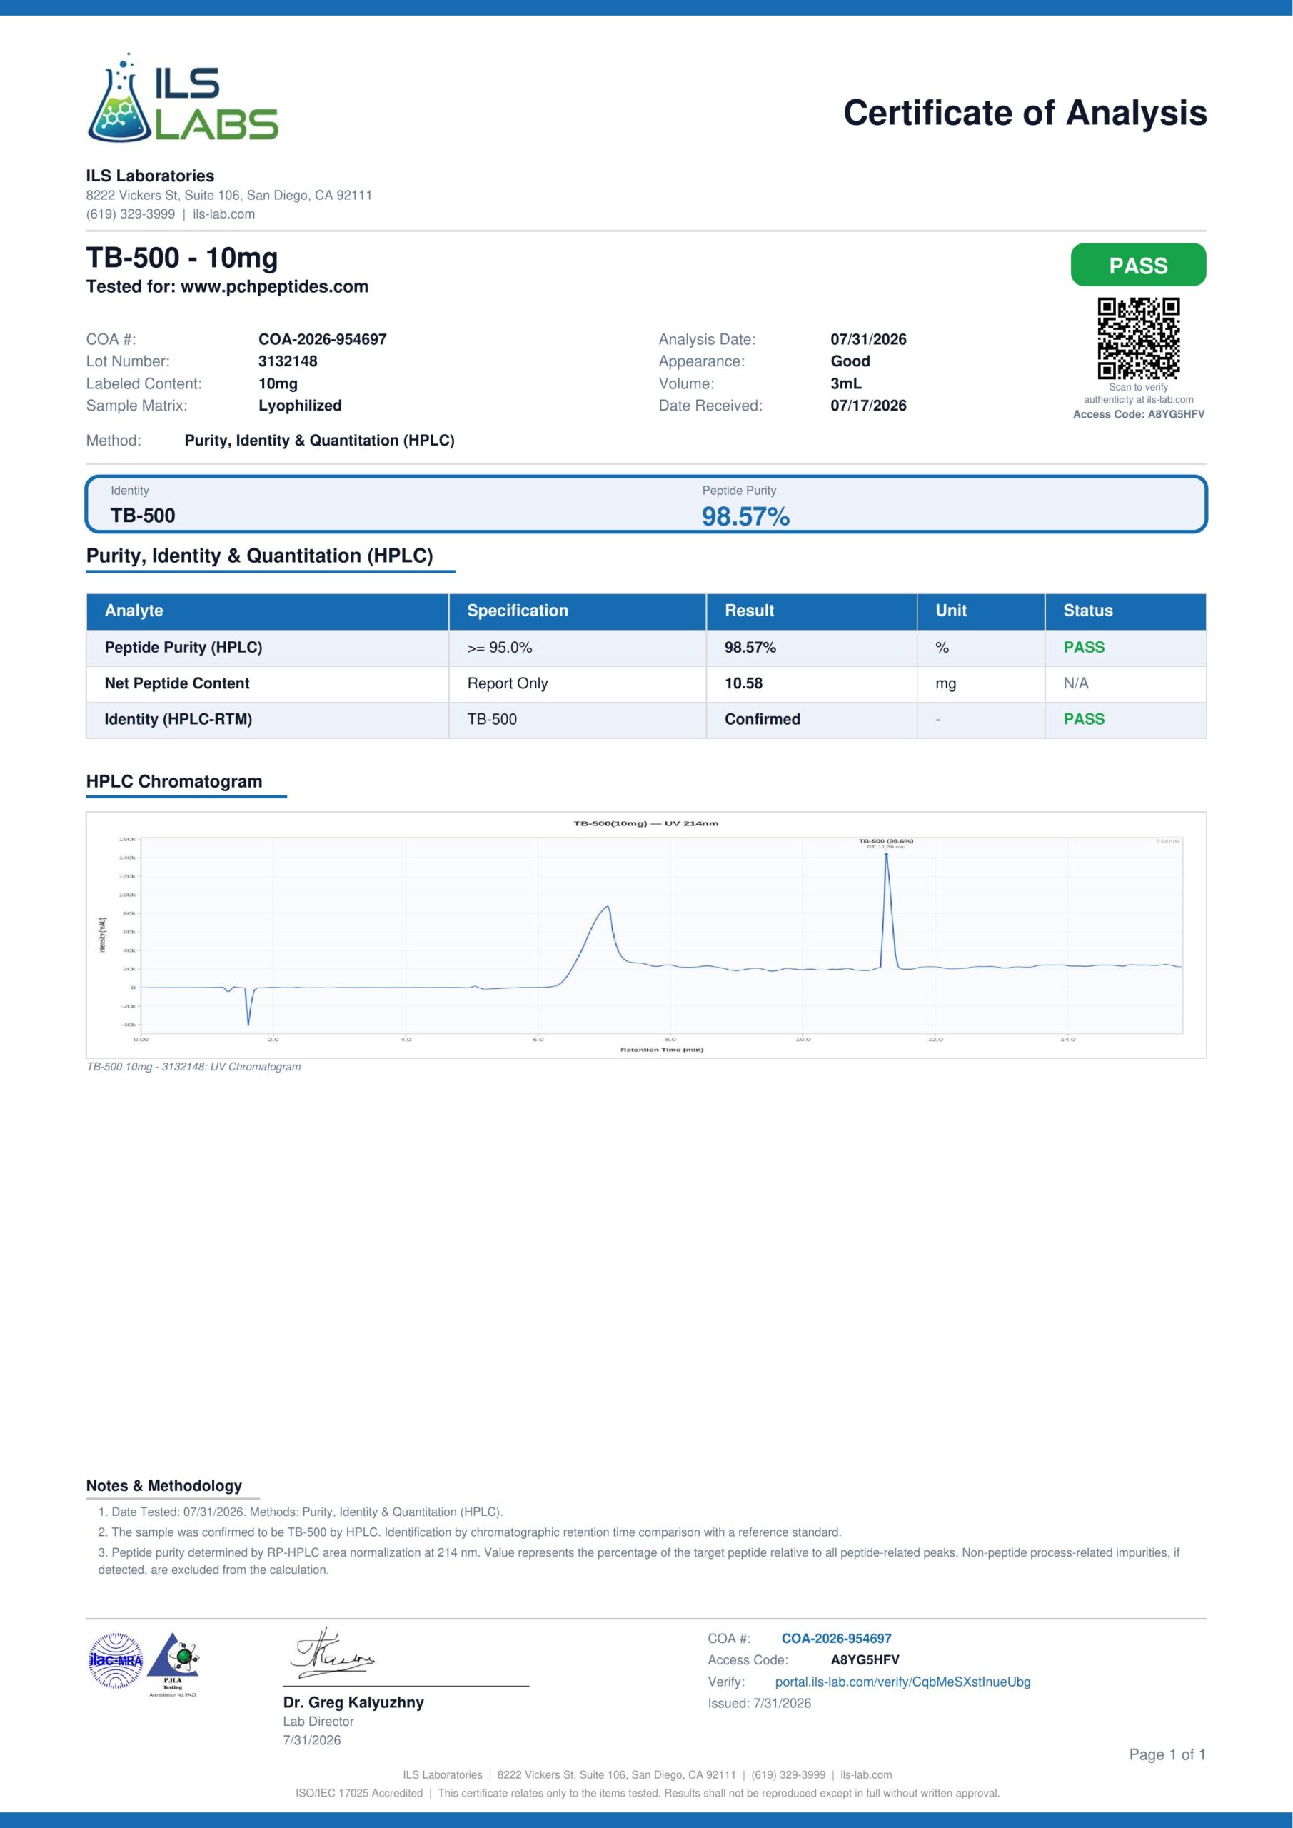Click the Method value text

pyautogui.click(x=319, y=441)
